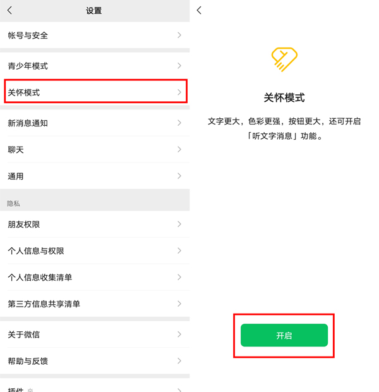Click the chevron beside 新消息通知

tap(179, 123)
